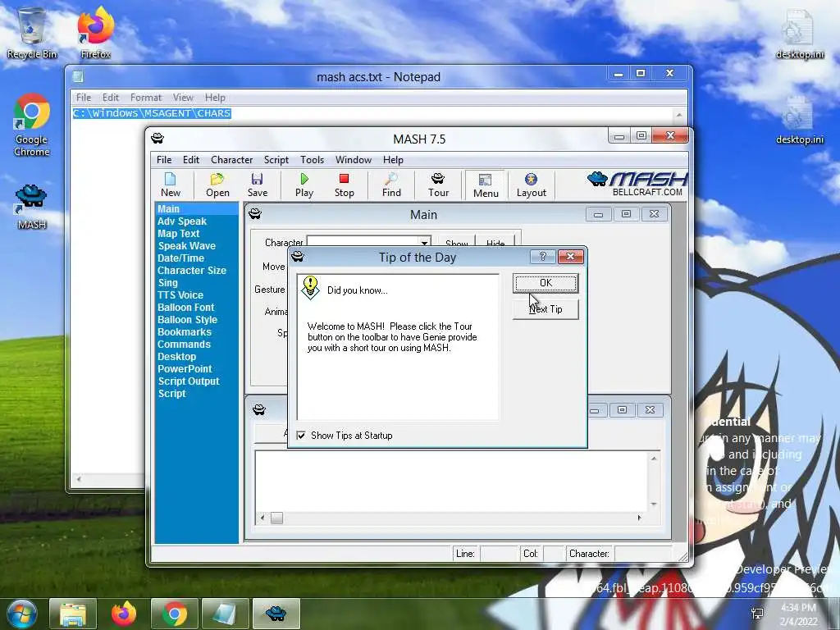
Task: Select Bookmarks in the sidebar
Action: tap(185, 332)
